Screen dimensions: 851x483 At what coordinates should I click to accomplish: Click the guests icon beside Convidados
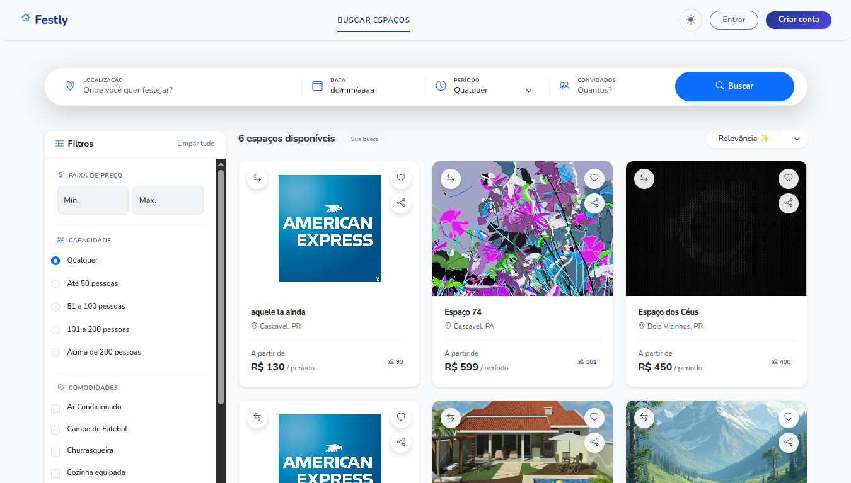565,86
